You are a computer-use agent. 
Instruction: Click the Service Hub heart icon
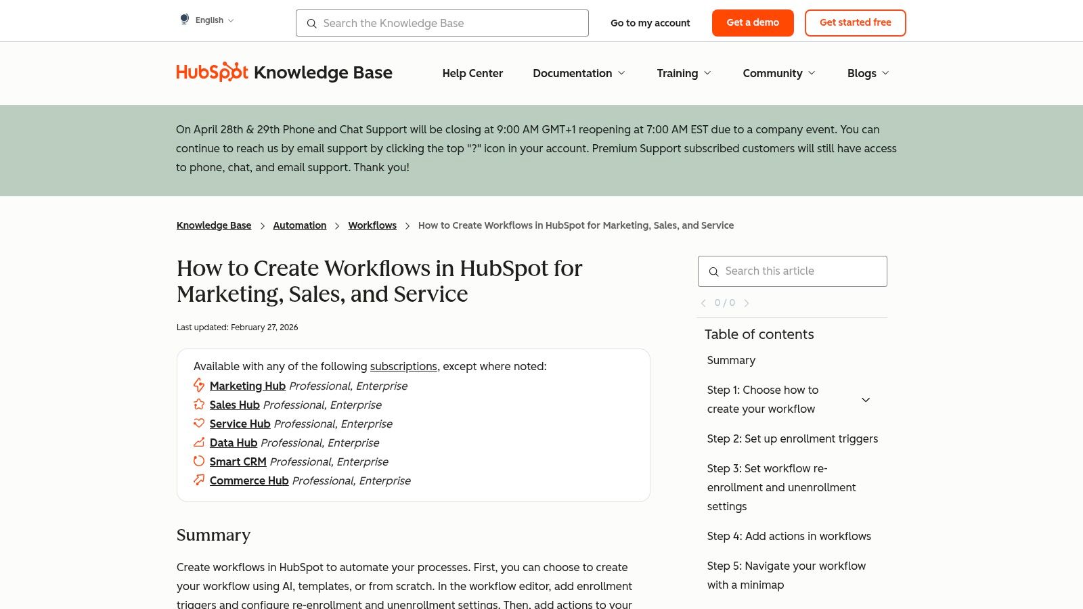(x=199, y=423)
